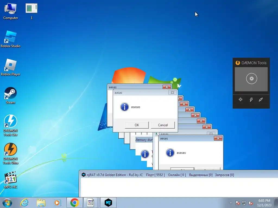Viewport: 278px width, 208px height.
Task: Open the network tray icon
Action: point(244,203)
